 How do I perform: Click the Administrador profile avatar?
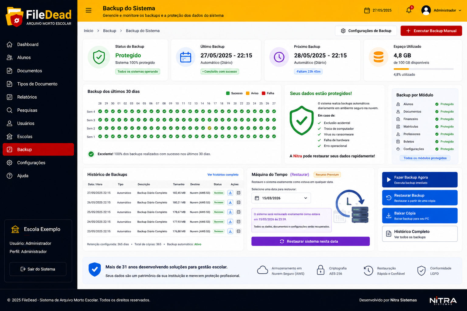click(x=426, y=10)
